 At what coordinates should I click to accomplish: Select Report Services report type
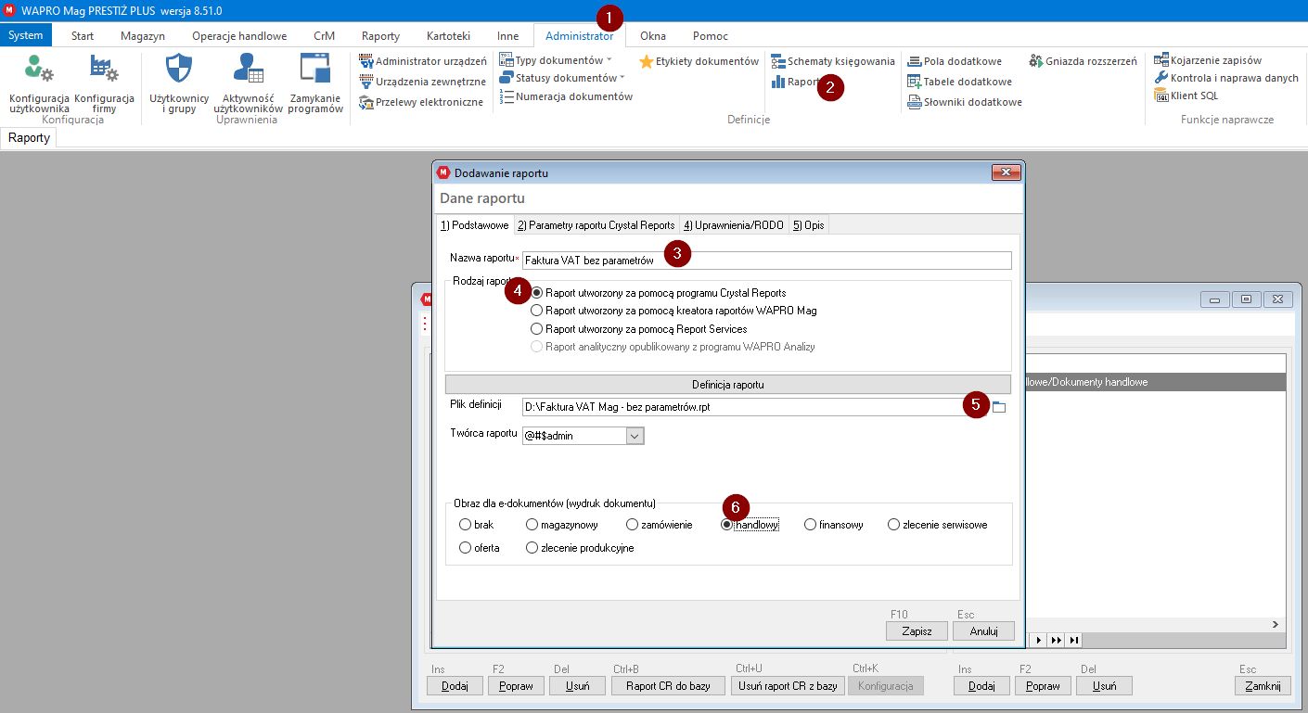[536, 328]
